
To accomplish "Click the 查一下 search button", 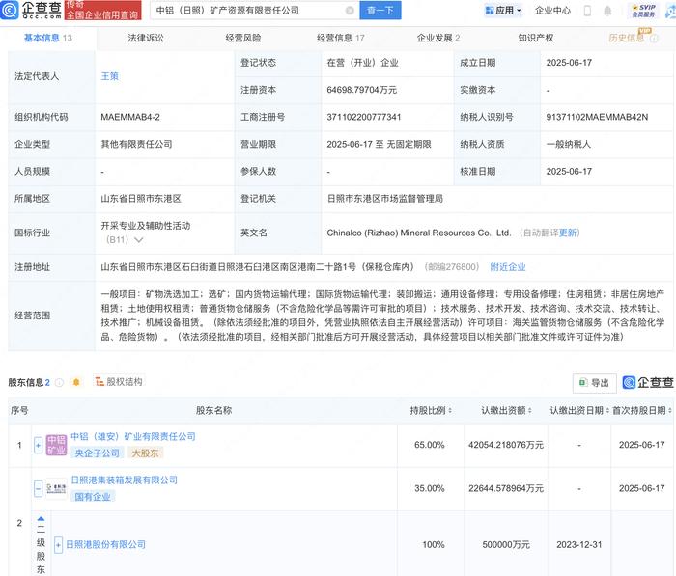I will [380, 11].
